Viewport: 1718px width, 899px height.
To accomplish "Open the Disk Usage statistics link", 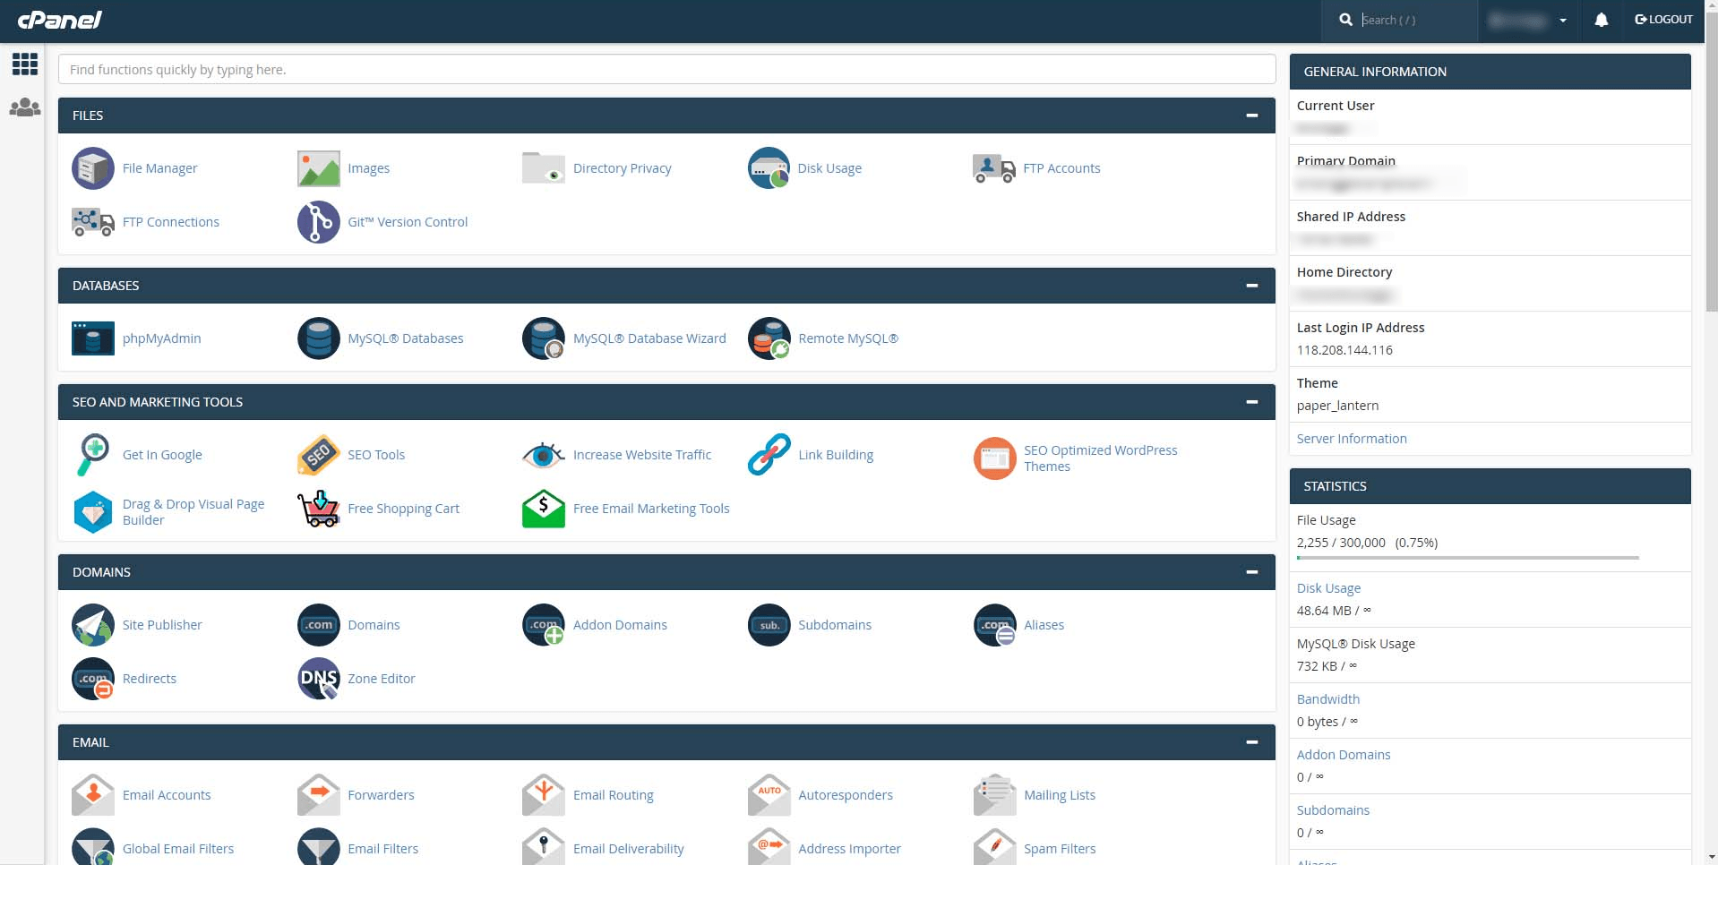I will pyautogui.click(x=1328, y=588).
